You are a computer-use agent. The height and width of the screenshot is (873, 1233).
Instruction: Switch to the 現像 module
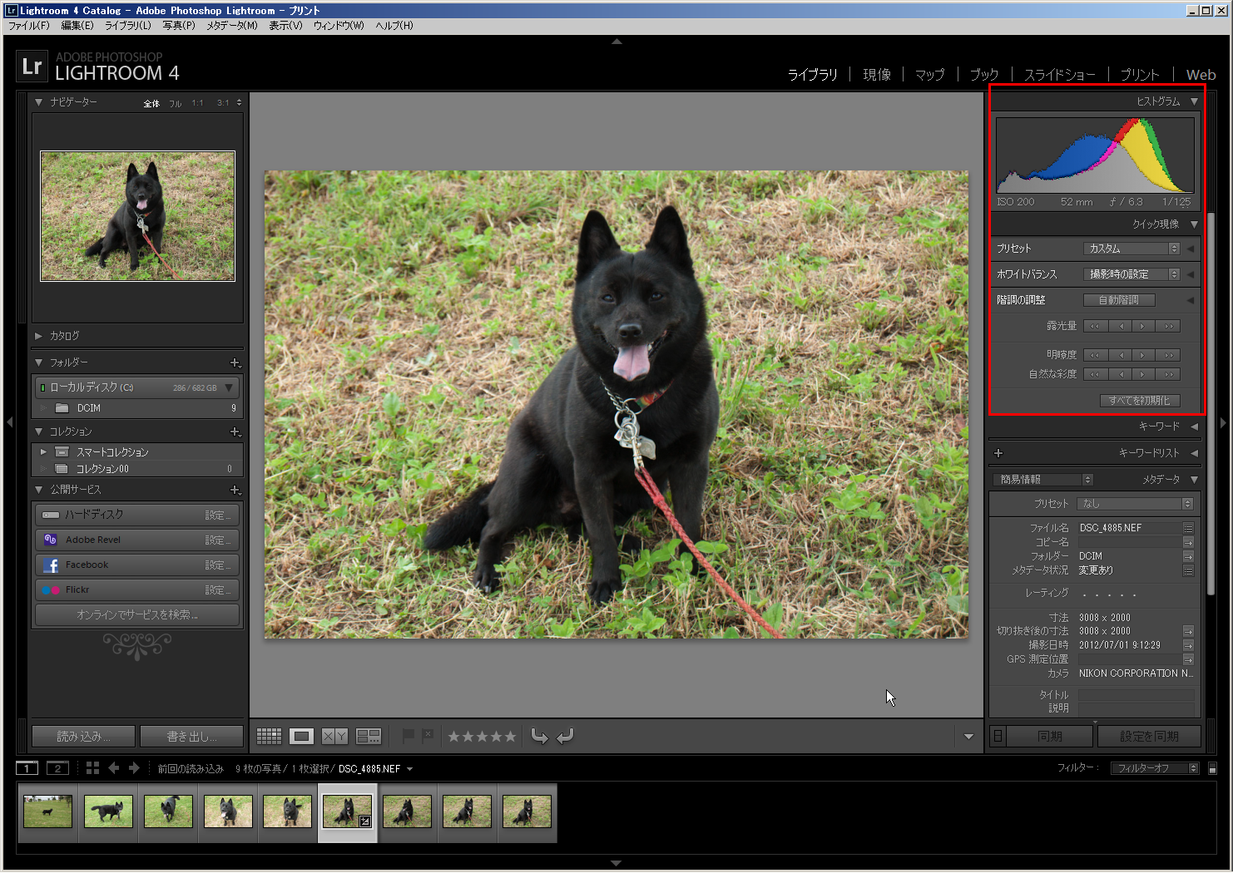coord(876,75)
